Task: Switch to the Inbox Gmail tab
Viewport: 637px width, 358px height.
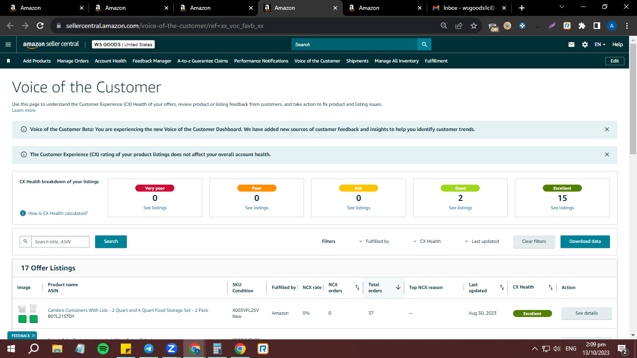Action: [x=469, y=8]
